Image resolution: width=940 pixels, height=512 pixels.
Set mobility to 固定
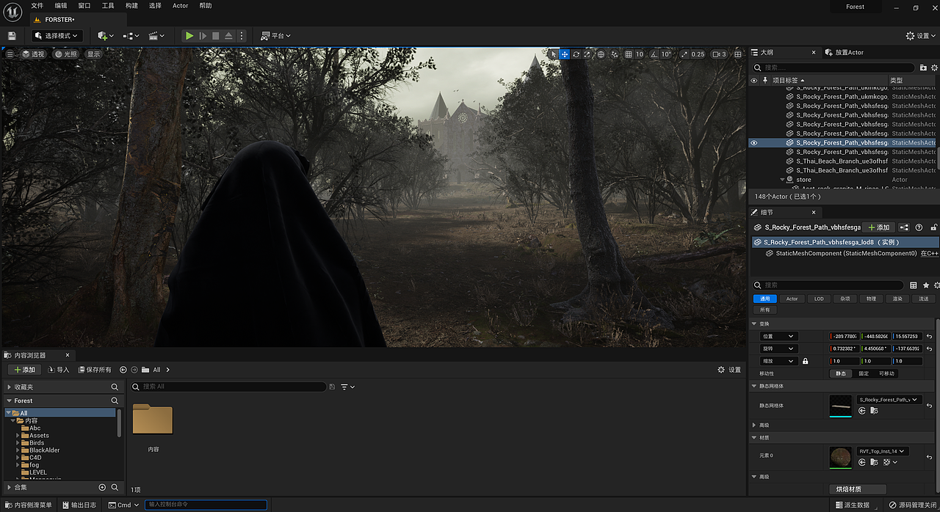click(864, 373)
